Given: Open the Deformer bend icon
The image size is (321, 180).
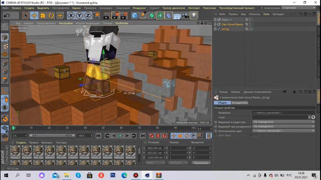Looking at the screenshot, I should [169, 15].
